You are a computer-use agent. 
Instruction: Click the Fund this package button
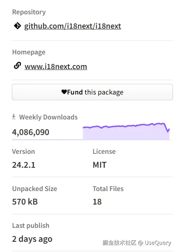coord(92,92)
